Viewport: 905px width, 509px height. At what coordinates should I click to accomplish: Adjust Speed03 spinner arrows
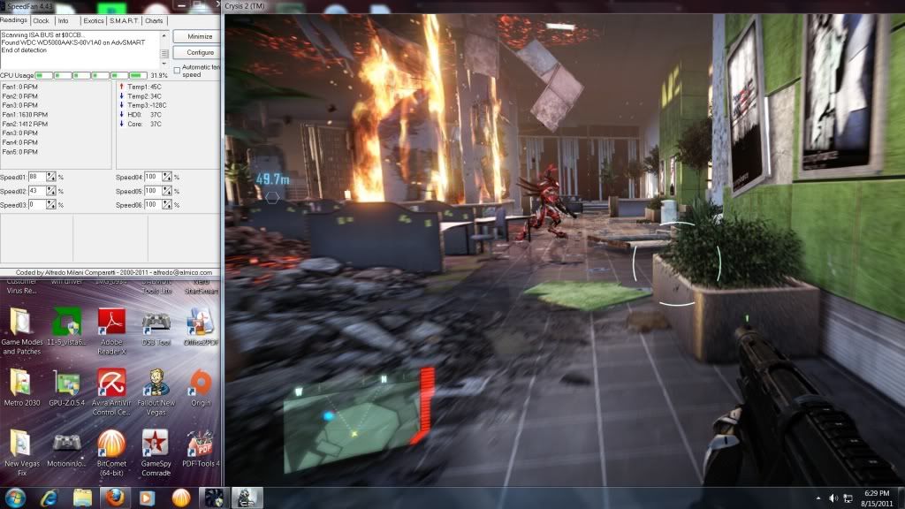tap(50, 205)
